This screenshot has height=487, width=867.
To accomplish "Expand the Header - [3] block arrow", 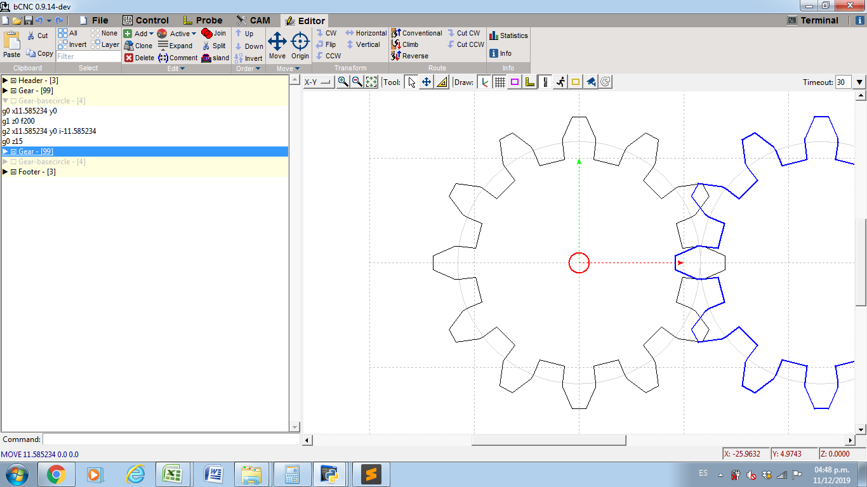I will tap(5, 81).
